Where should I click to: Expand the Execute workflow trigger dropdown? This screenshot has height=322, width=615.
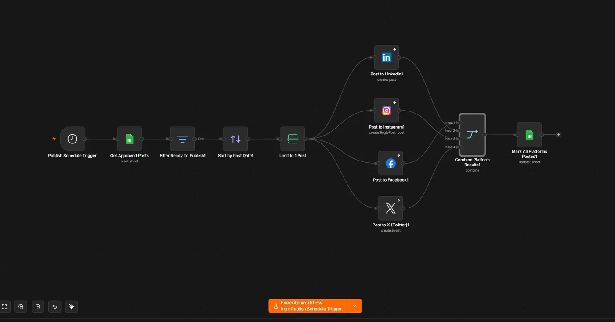point(355,306)
